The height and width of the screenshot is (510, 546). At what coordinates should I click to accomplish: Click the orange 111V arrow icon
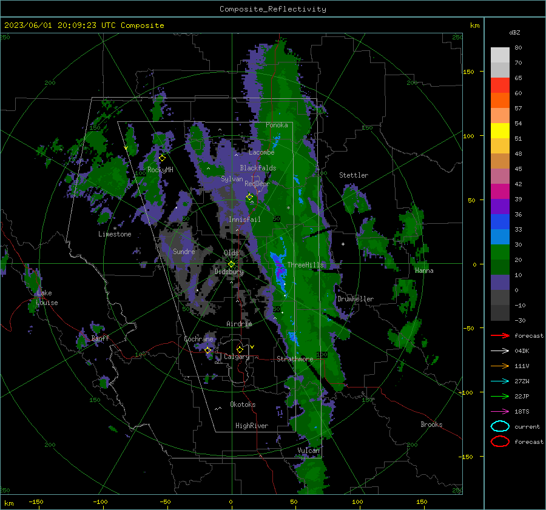click(500, 366)
